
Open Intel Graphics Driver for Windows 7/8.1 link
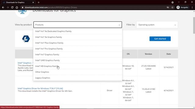tap(40, 88)
